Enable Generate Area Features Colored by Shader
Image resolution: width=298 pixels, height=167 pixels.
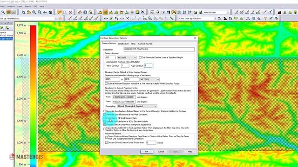[104, 111]
